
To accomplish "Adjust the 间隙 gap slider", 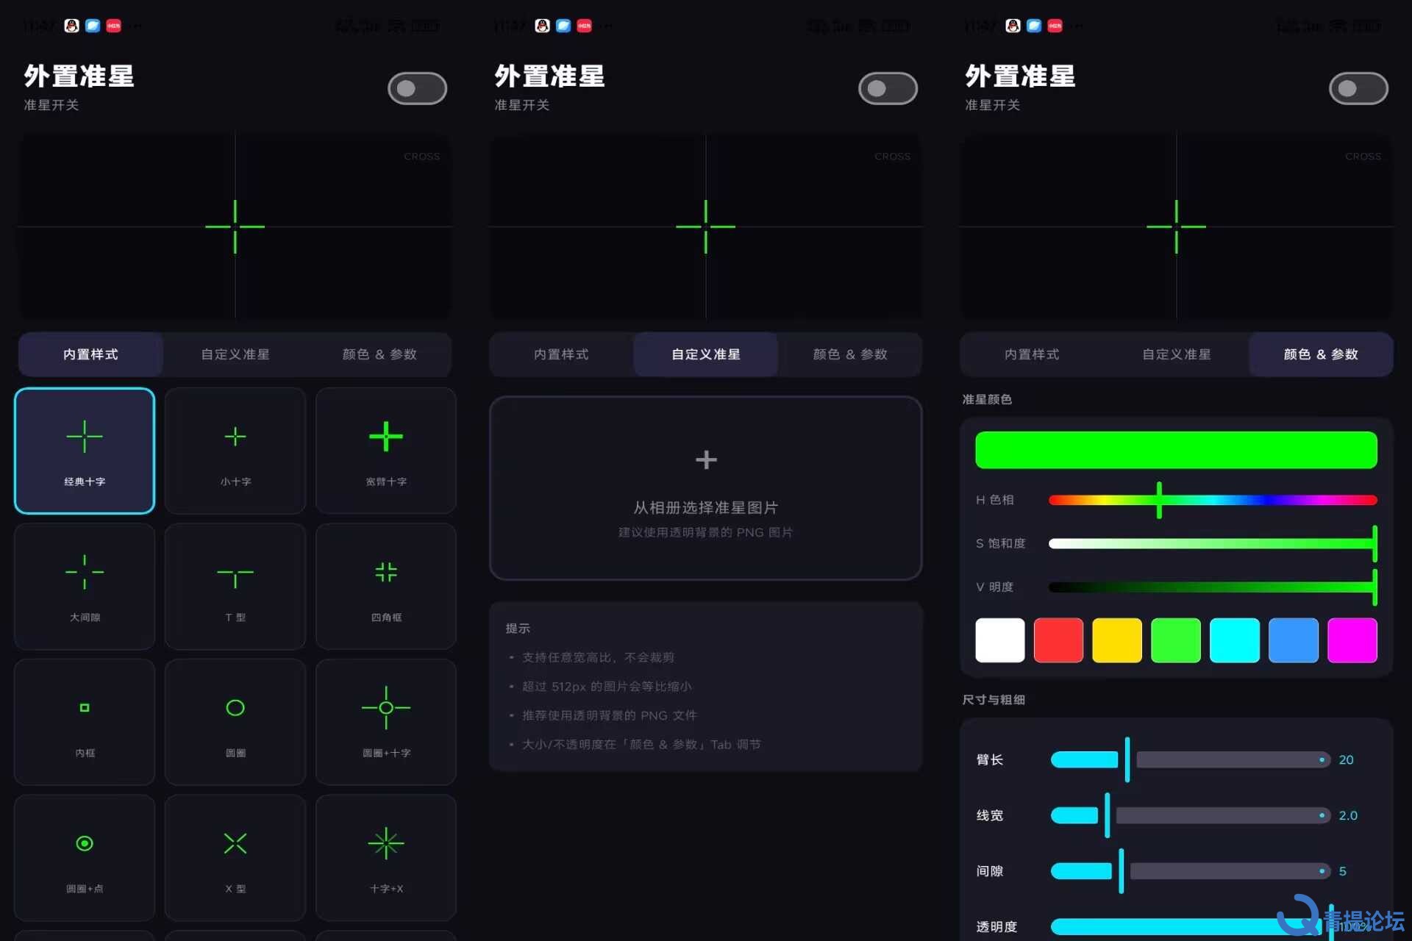I will (1191, 871).
